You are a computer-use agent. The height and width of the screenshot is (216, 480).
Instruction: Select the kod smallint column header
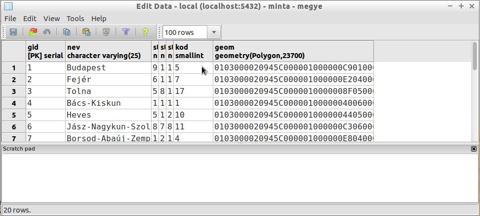click(x=193, y=51)
